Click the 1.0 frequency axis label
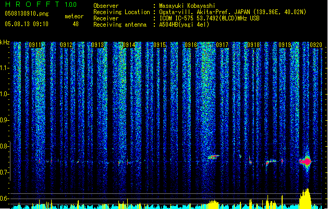The height and width of the screenshot is (209, 328). pyautogui.click(x=4, y=94)
